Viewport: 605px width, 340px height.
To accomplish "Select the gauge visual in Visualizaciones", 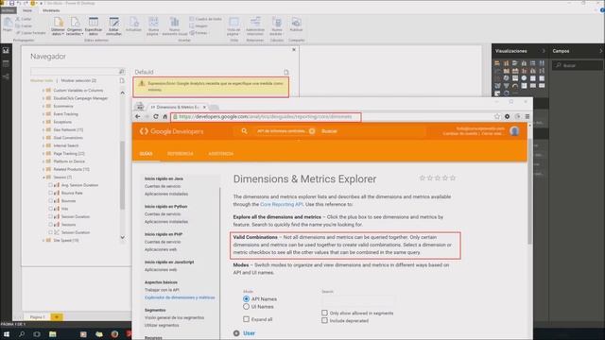I will click(x=515, y=86).
